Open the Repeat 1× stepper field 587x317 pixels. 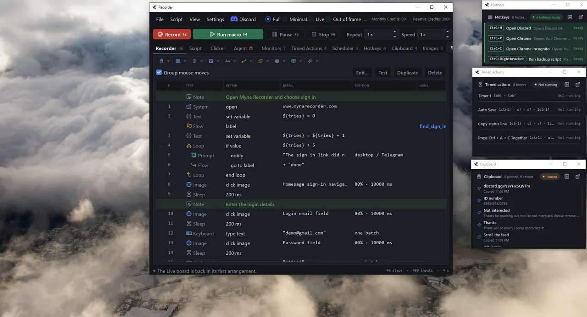pos(381,34)
